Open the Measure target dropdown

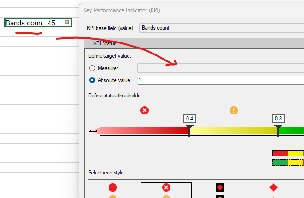(x=221, y=68)
